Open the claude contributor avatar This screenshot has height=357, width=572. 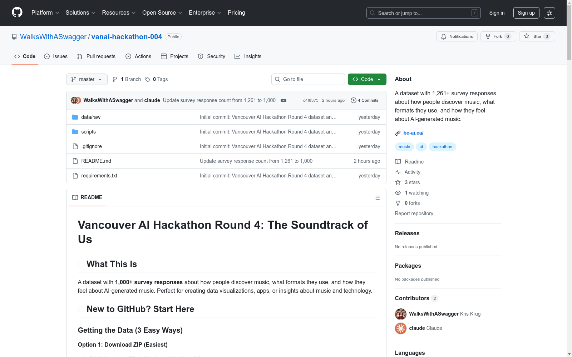coord(401,328)
